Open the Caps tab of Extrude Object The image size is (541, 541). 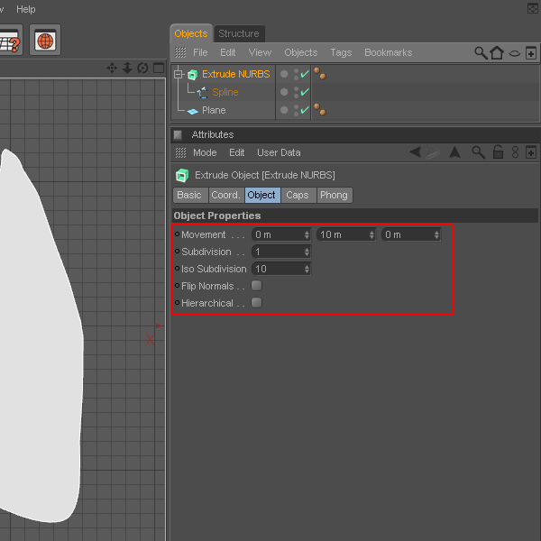coord(298,196)
